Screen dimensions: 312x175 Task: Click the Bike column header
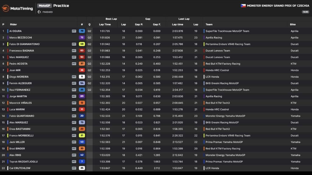tap(293, 24)
